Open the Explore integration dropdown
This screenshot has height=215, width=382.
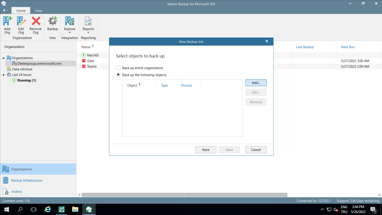tap(70, 25)
